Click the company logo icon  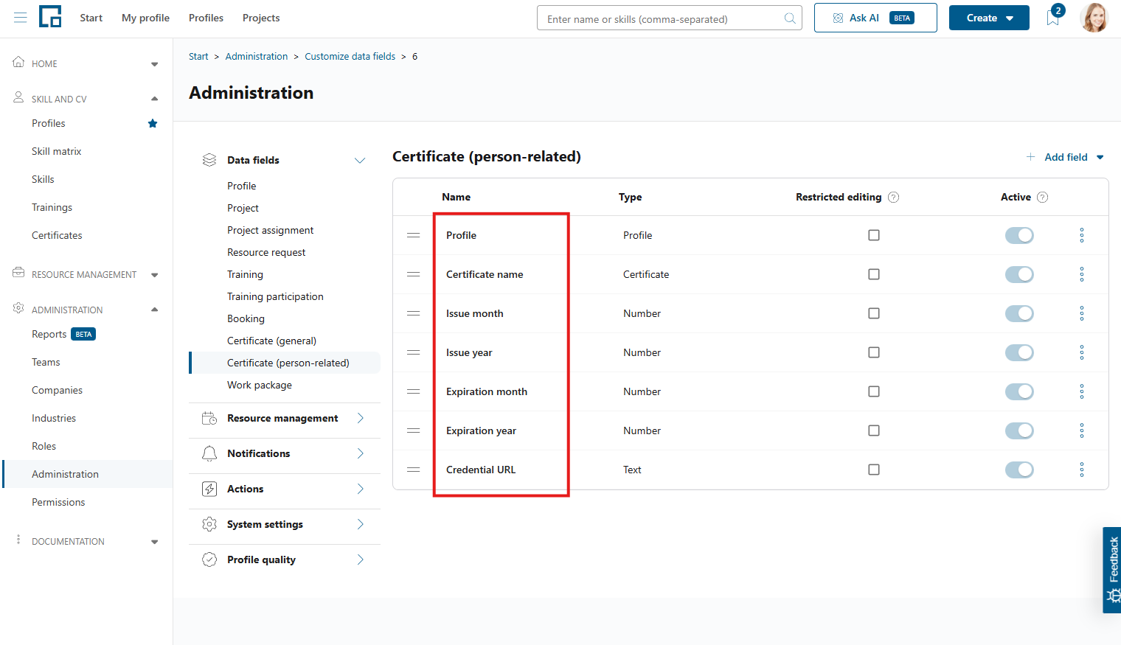(x=50, y=16)
